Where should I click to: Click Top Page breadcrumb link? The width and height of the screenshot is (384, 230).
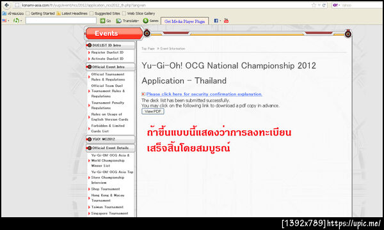click(148, 49)
